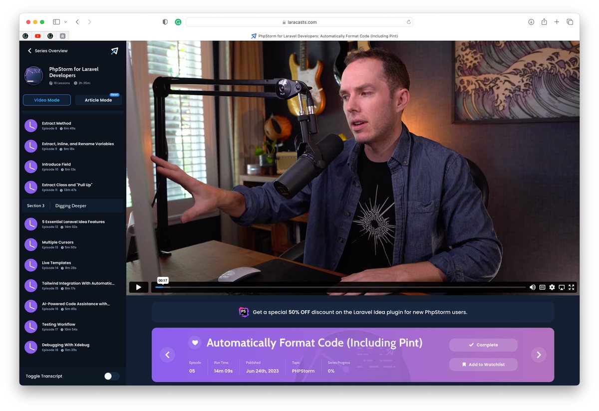
Task: Enable the Toggle Transcript switch
Action: 112,376
